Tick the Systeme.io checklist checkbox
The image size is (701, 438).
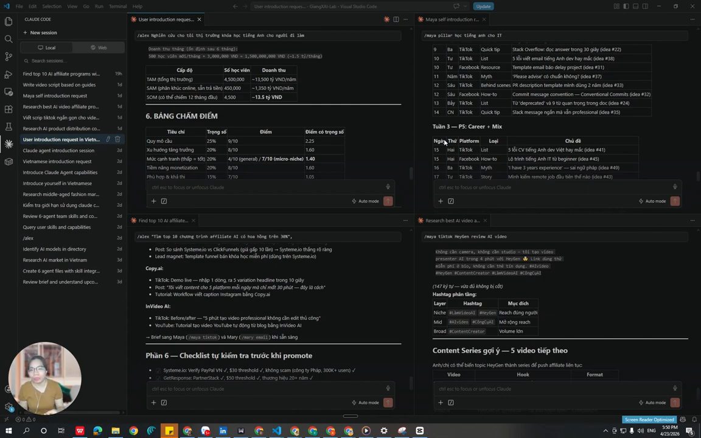pos(158,370)
